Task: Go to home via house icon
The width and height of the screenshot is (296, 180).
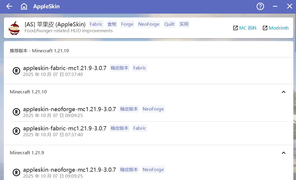Action: pyautogui.click(x=24, y=7)
